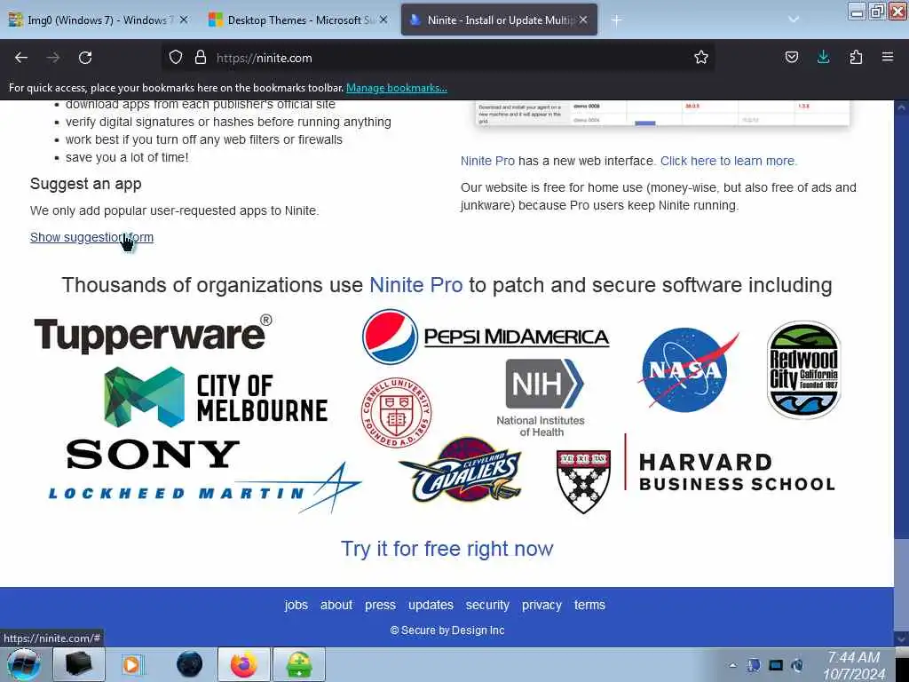Click the NASA logo
The width and height of the screenshot is (909, 682).
(688, 370)
